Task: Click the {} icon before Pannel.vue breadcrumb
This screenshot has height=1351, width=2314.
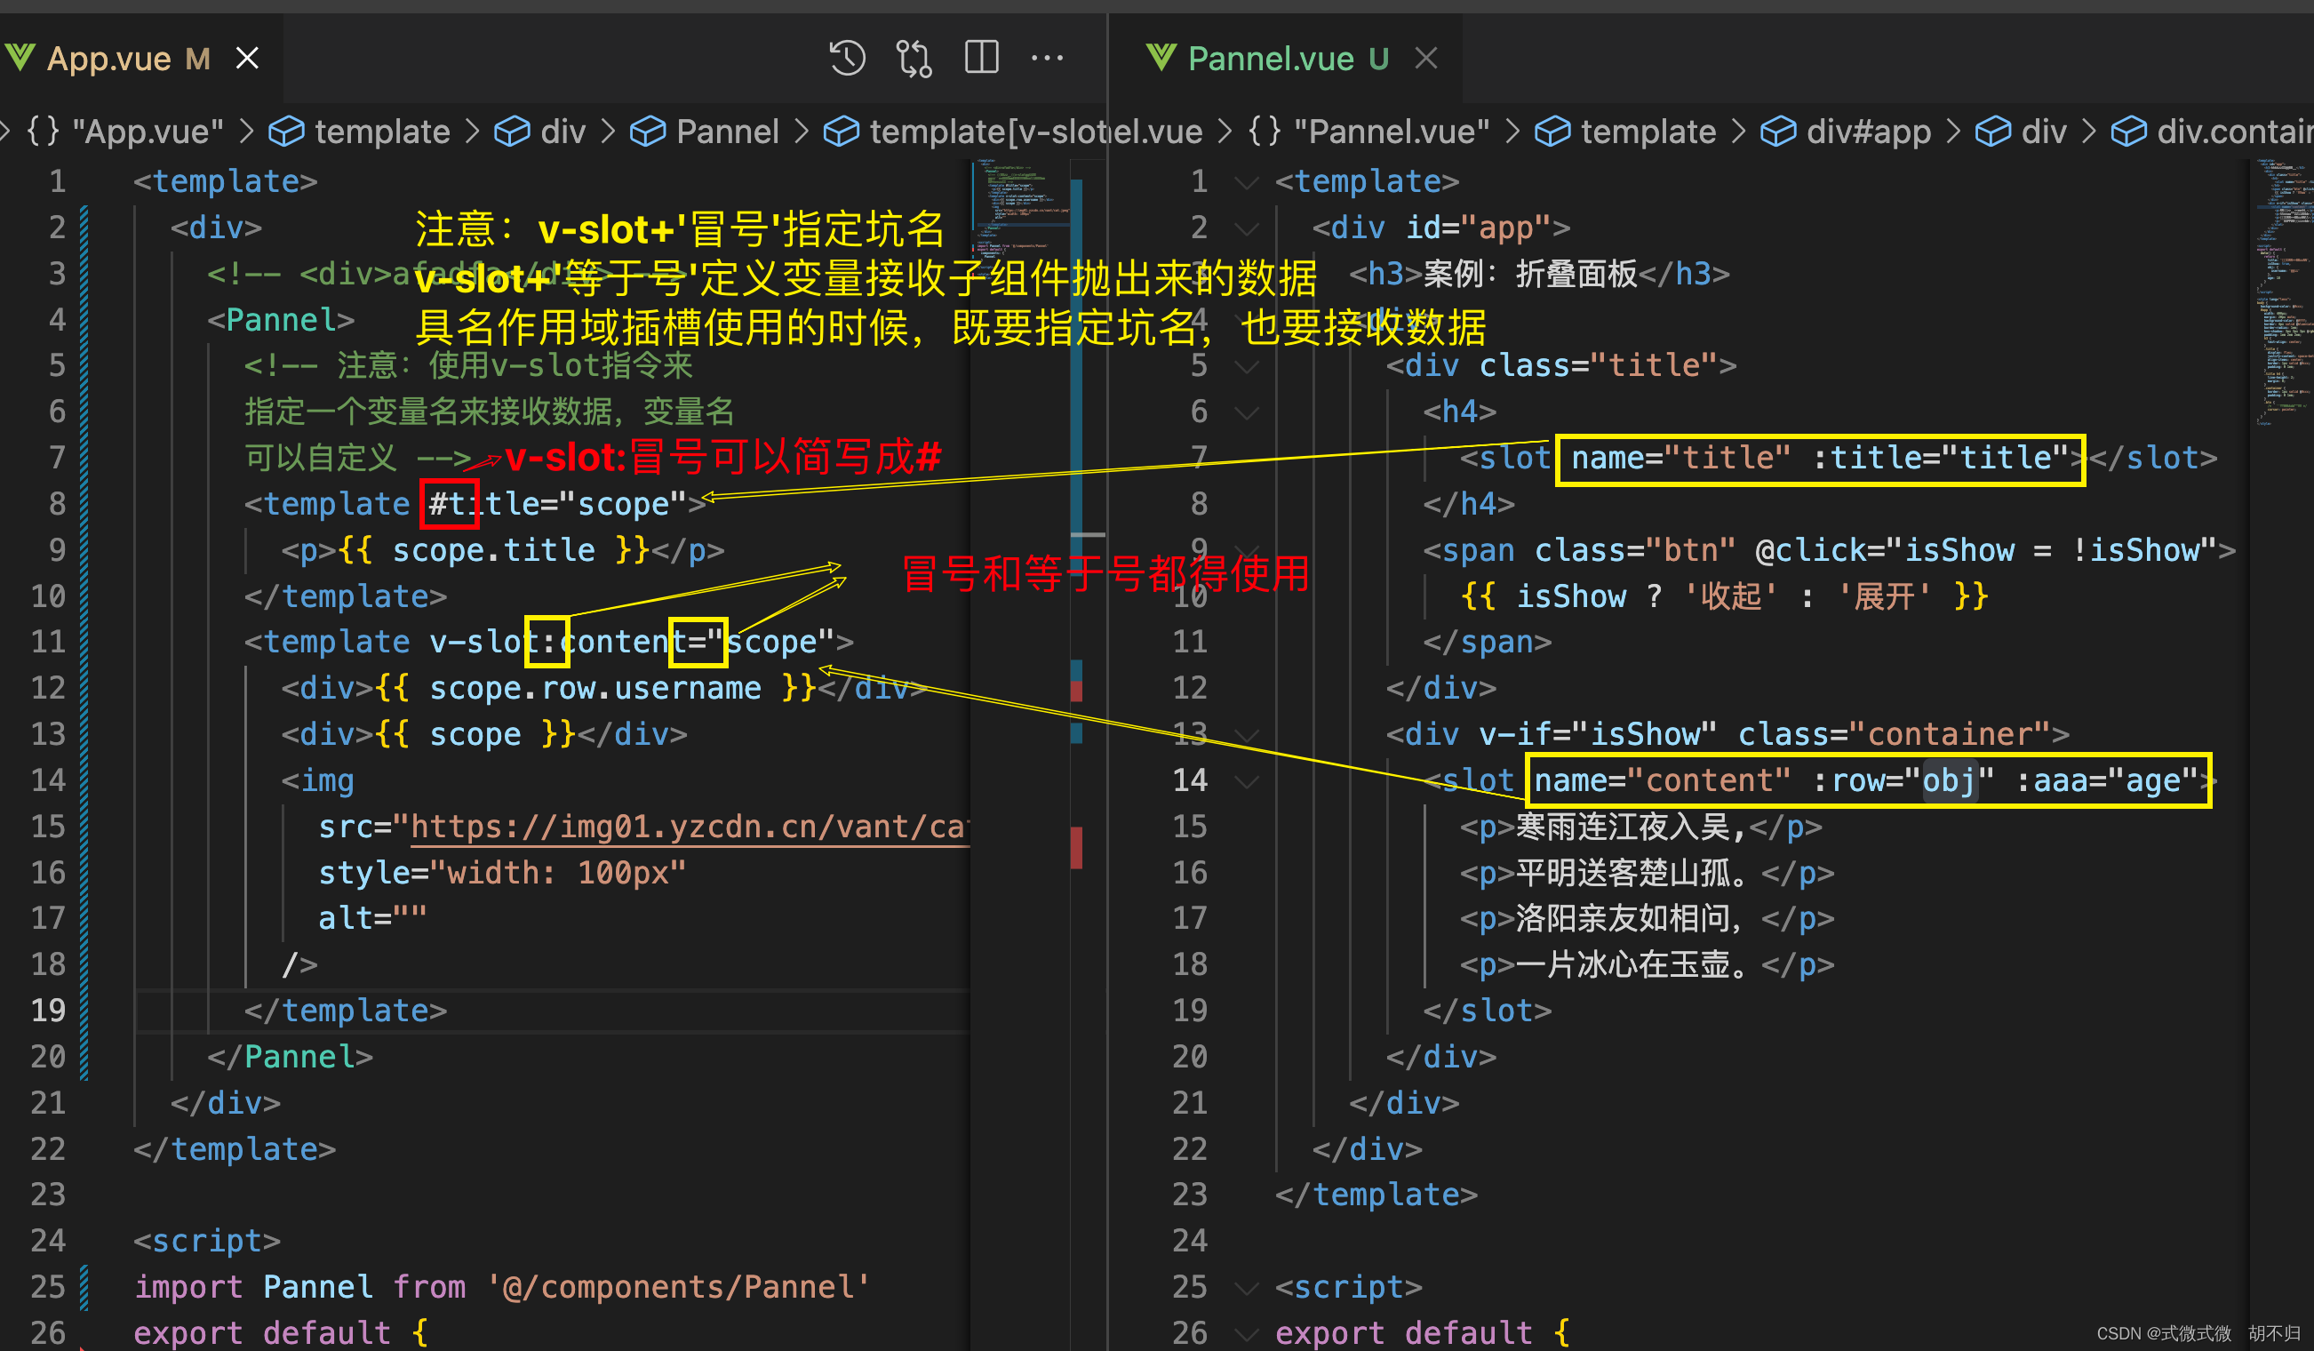Action: pyautogui.click(x=1265, y=132)
